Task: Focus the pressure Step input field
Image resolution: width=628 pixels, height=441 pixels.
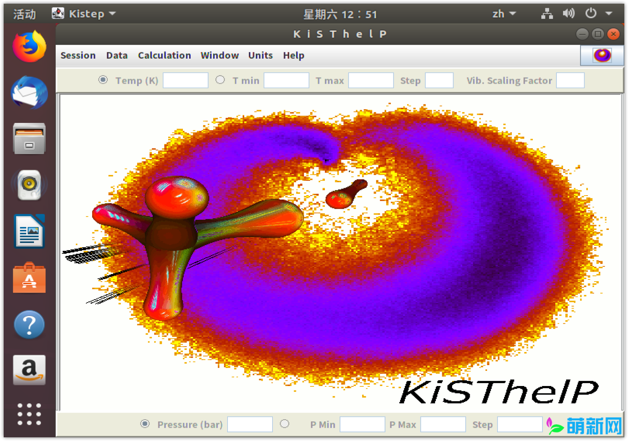Action: [x=520, y=424]
